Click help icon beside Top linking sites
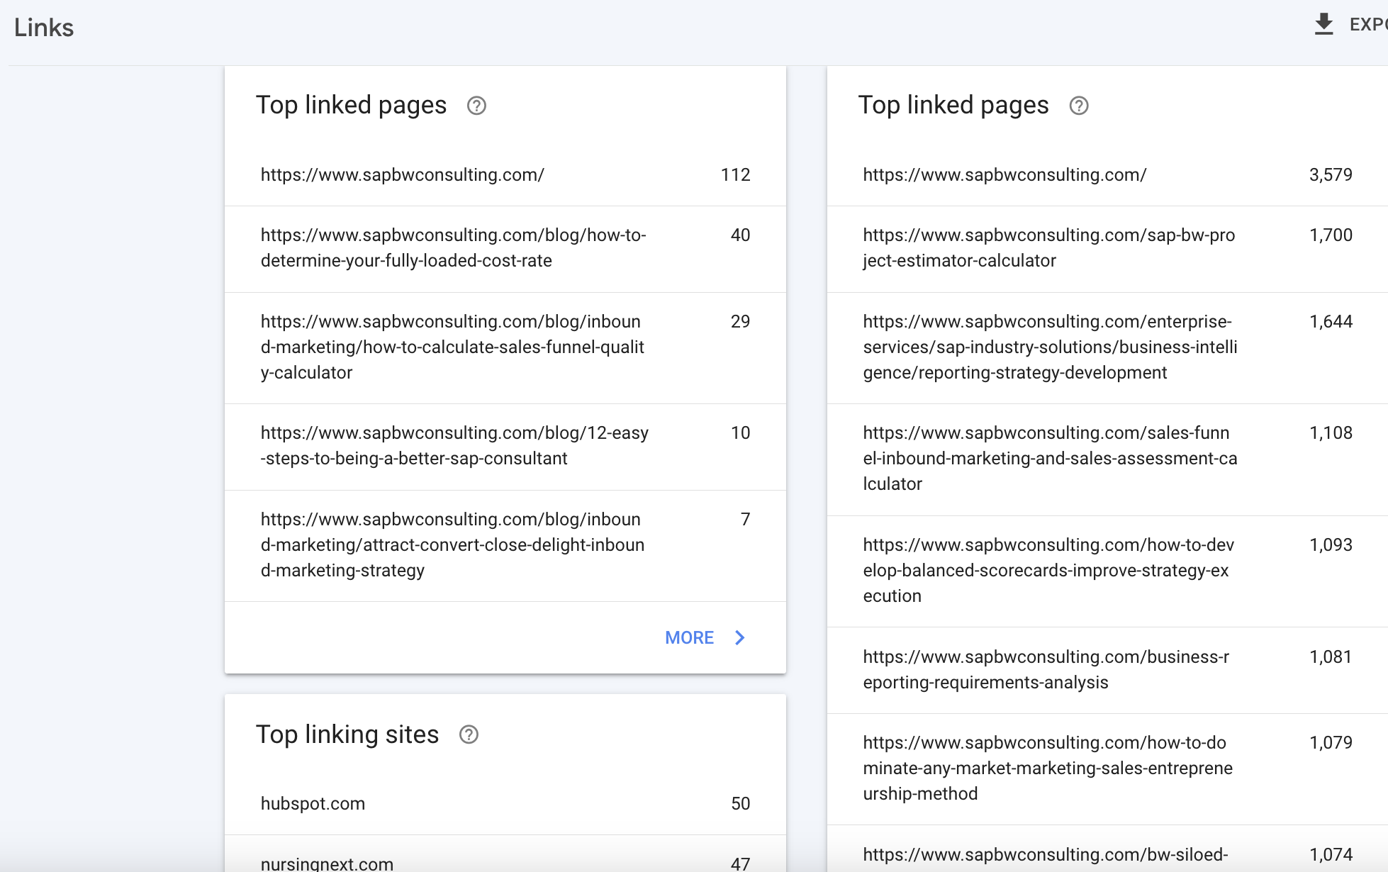 pyautogui.click(x=469, y=734)
